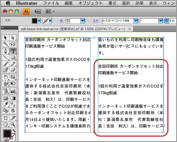Open the stroke color dropdown in control bar
The image size is (177, 142).
pyautogui.click(x=50, y=21)
